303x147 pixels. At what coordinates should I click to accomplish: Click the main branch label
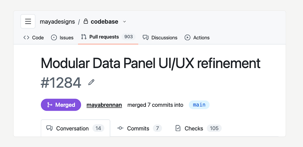199,105
